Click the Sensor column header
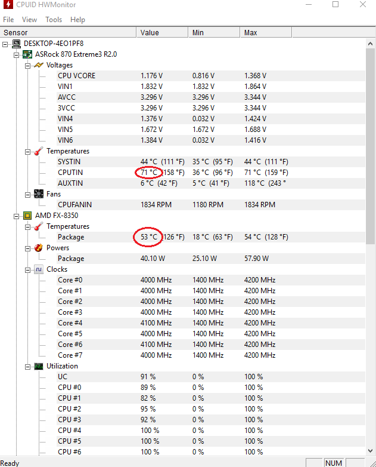This screenshot has width=376, height=467. [68, 32]
